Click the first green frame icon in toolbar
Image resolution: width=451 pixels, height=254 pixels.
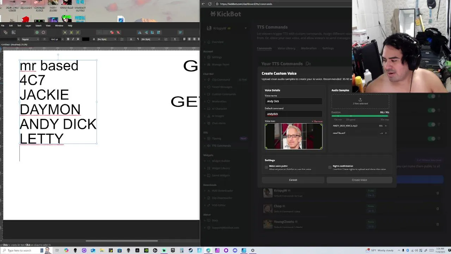point(65,32)
